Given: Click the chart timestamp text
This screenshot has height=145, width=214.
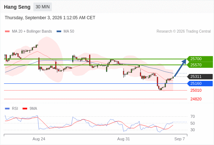Looking at the screenshot, I should point(50,18).
